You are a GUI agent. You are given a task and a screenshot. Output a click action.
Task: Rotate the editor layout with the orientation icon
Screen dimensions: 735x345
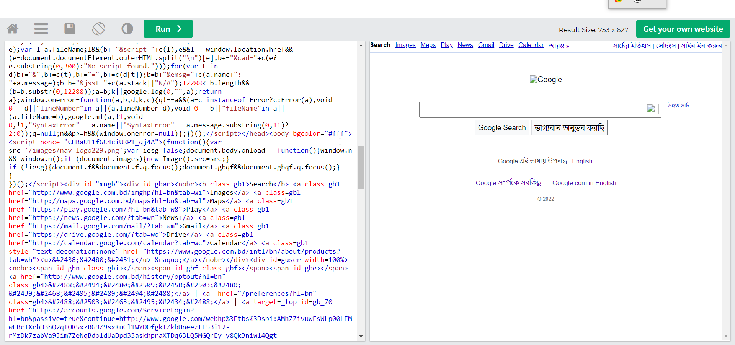pos(98,29)
